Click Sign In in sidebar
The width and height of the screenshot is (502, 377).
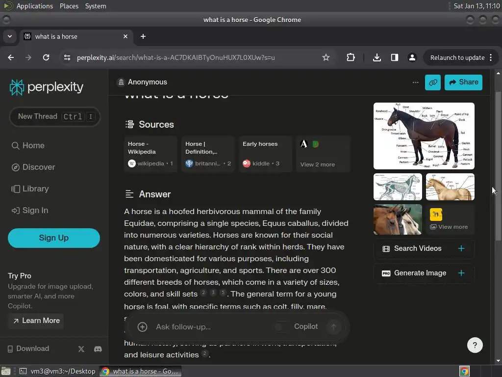click(x=30, y=210)
